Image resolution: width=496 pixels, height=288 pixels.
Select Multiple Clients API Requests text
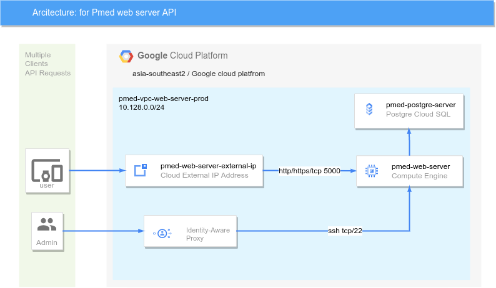47,64
